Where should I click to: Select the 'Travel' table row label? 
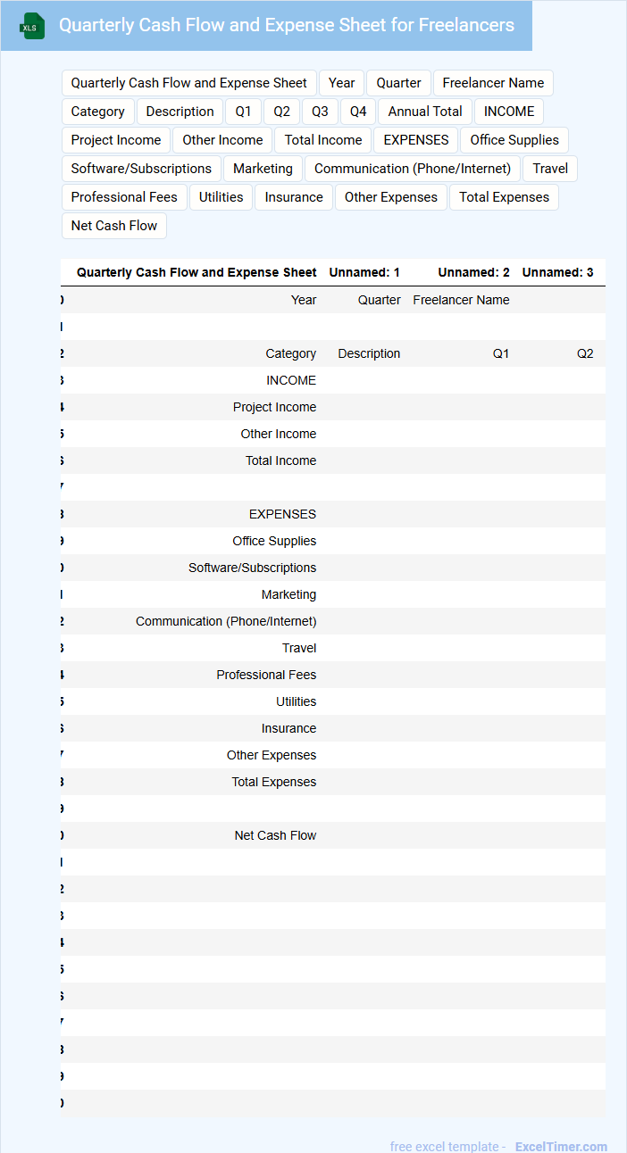pyautogui.click(x=299, y=648)
